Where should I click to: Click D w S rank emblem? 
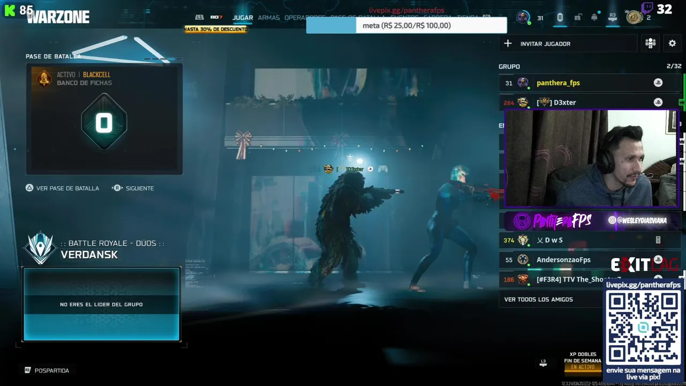pyautogui.click(x=523, y=240)
